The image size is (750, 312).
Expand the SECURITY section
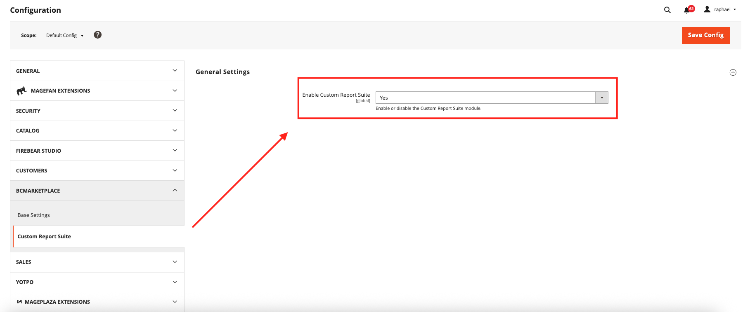point(97,111)
